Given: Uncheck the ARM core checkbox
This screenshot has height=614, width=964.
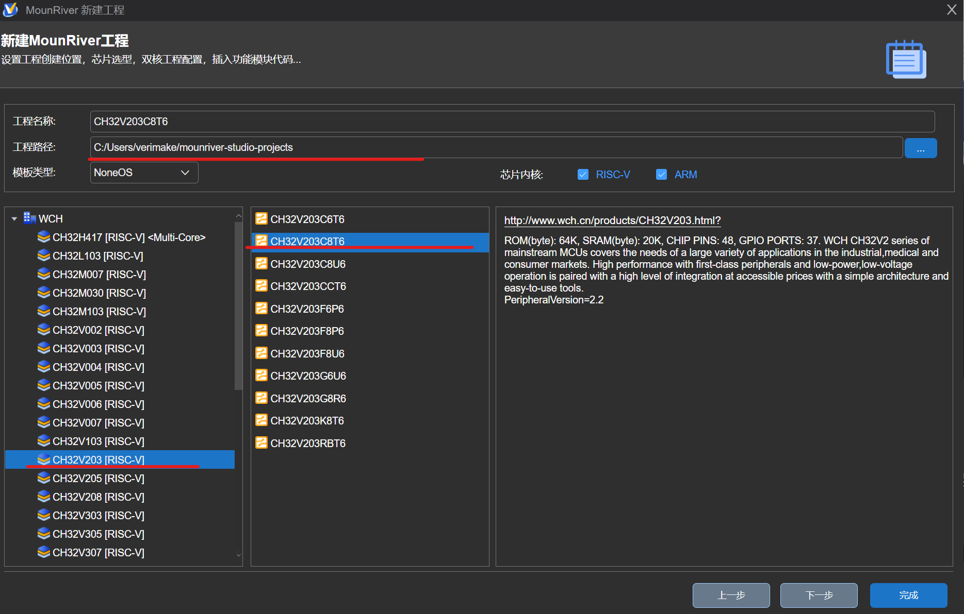Looking at the screenshot, I should point(661,175).
